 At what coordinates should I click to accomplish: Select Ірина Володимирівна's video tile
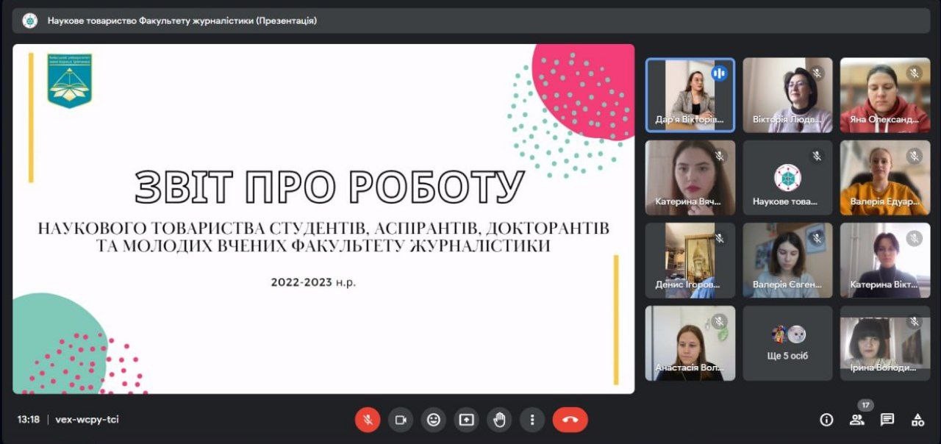pyautogui.click(x=884, y=343)
